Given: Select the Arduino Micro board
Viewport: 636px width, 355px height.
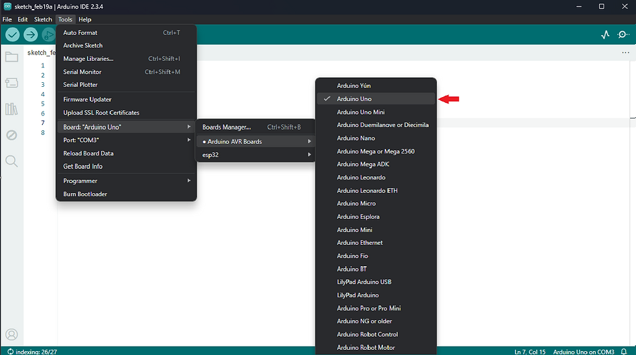Looking at the screenshot, I should (376, 203).
